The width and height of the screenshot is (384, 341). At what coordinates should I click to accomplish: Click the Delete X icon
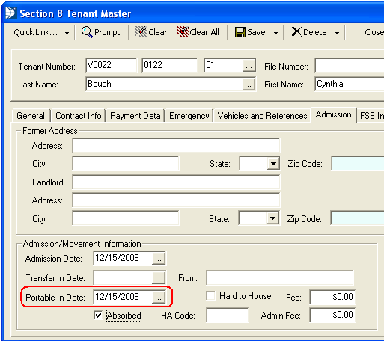pos(296,32)
